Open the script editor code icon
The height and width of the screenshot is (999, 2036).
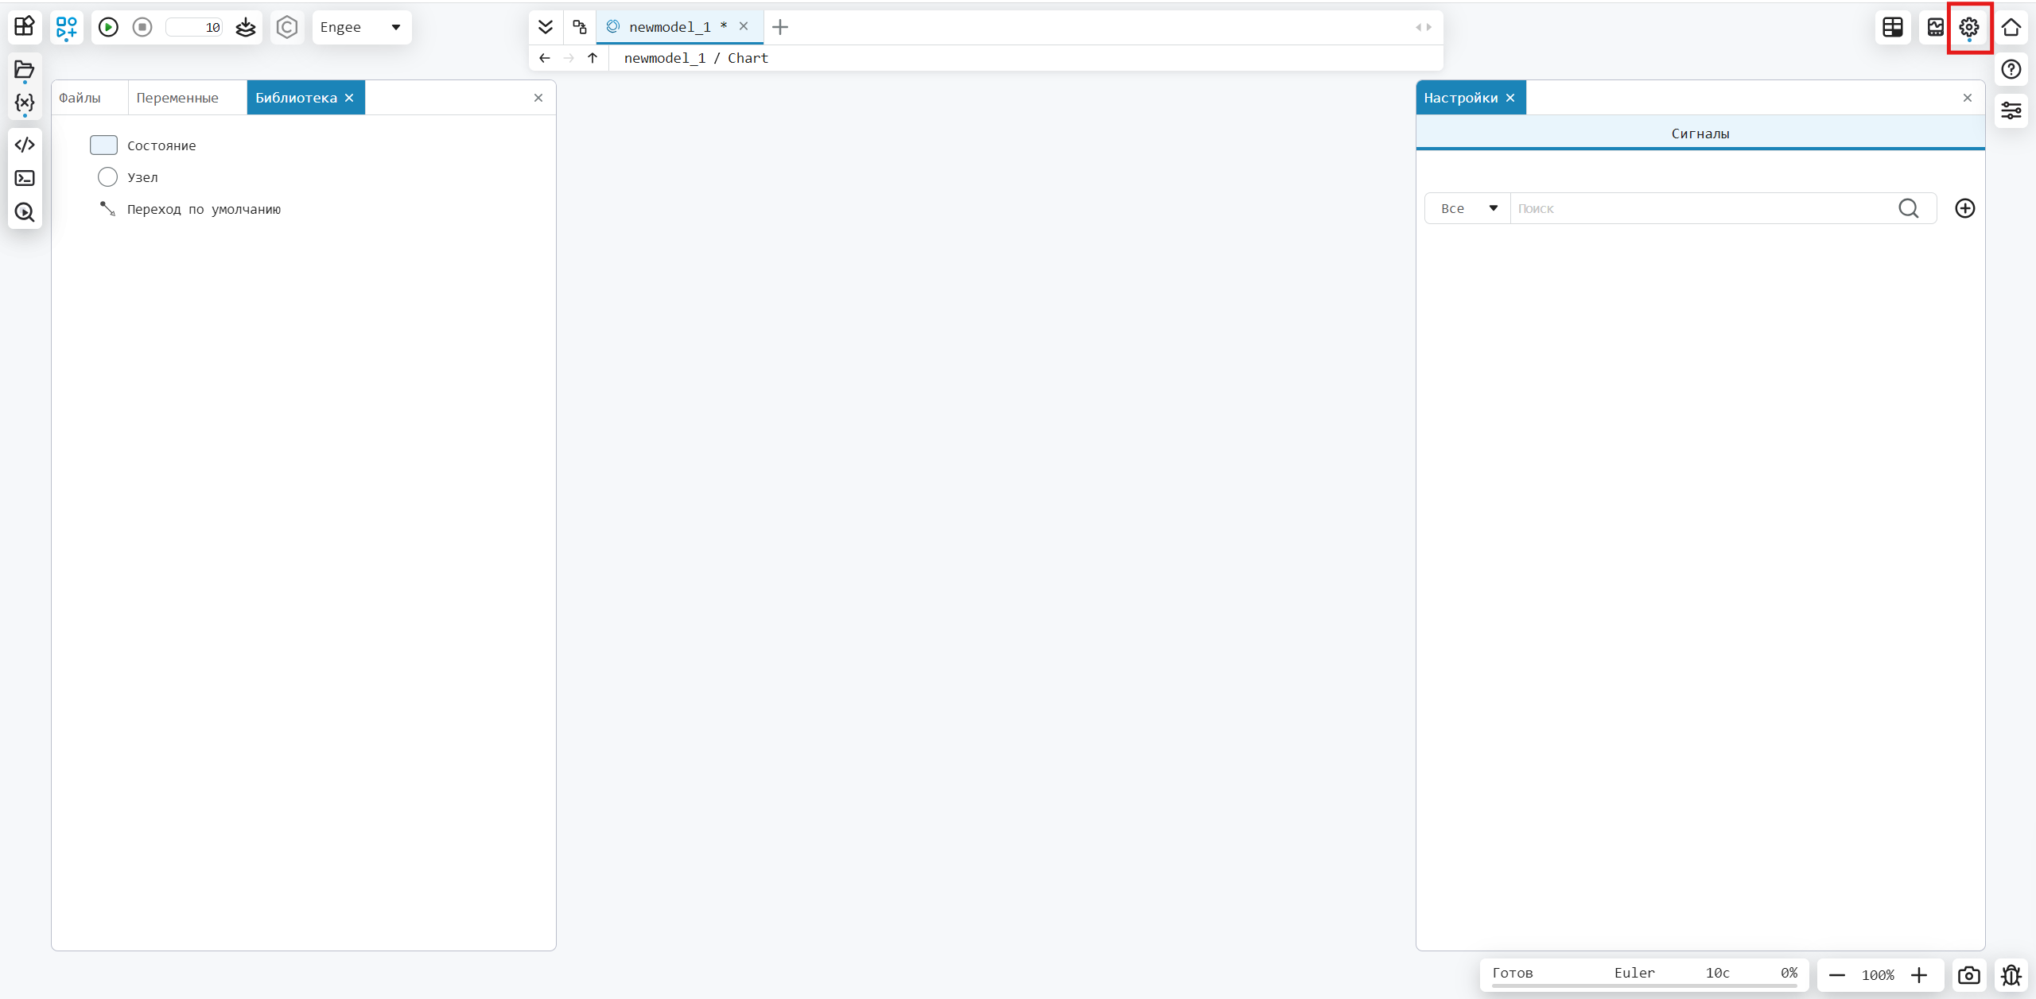point(25,145)
